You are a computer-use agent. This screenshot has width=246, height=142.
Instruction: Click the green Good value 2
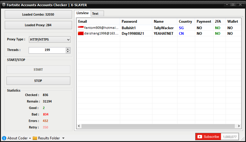(x=44, y=108)
